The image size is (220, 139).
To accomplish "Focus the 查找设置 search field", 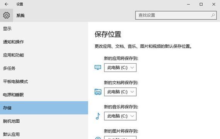I will (176, 15).
